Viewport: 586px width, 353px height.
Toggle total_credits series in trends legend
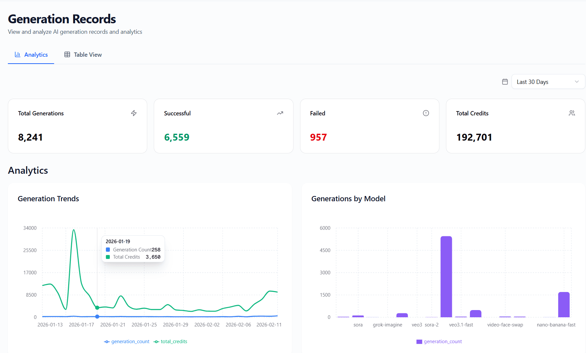pos(171,342)
